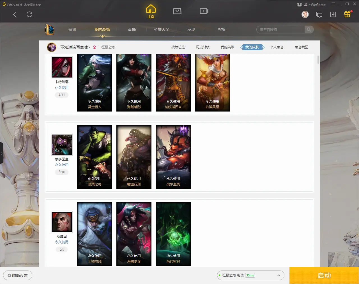Open the 北领前线 skin card
The image size is (359, 284).
(95, 234)
